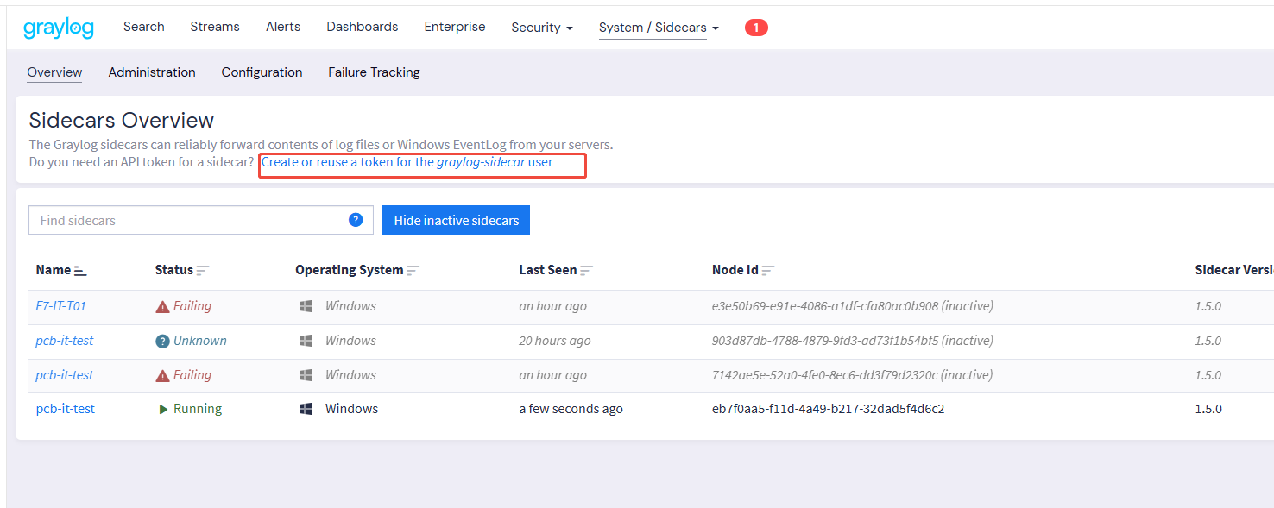Screen dimensions: 1274x508
Task: Open the Streams menu item
Action: click(x=215, y=27)
